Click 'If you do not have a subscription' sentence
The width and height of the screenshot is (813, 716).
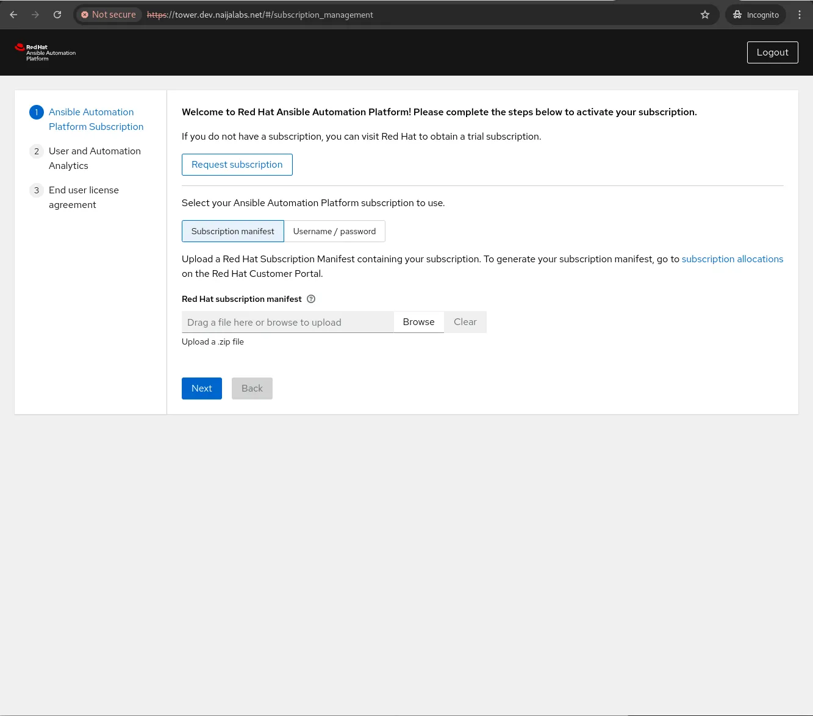click(x=362, y=137)
